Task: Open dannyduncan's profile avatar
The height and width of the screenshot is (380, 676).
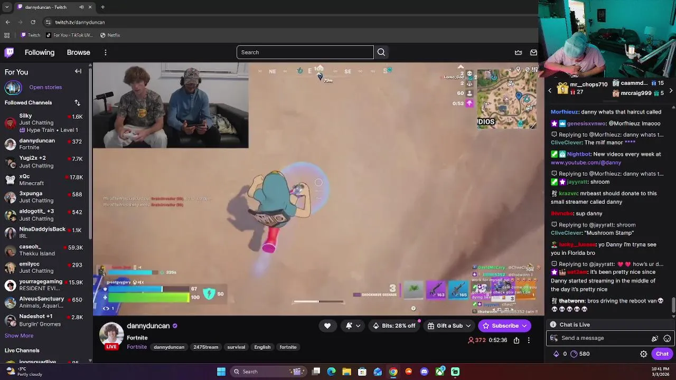Action: [111, 334]
